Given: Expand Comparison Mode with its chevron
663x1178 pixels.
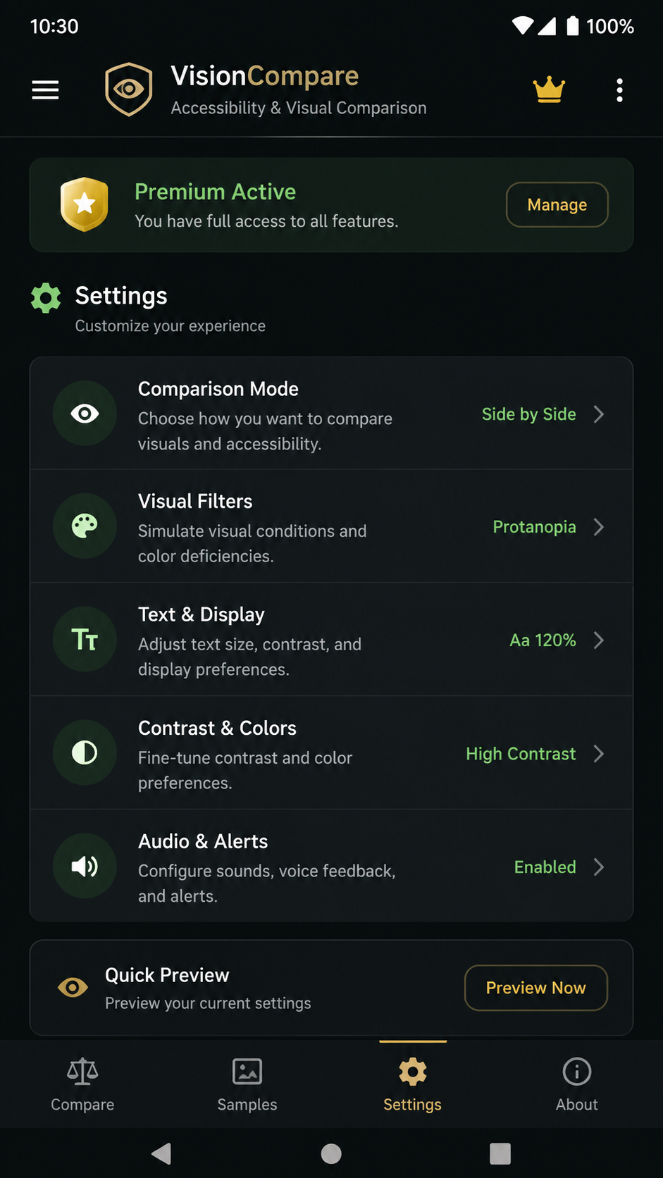Looking at the screenshot, I should [598, 414].
